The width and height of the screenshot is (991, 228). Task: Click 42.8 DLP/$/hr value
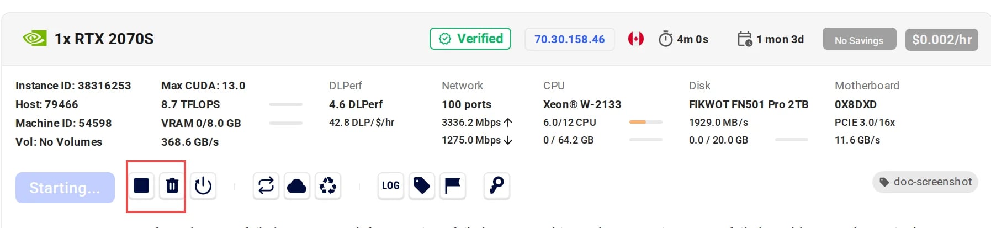(x=362, y=122)
